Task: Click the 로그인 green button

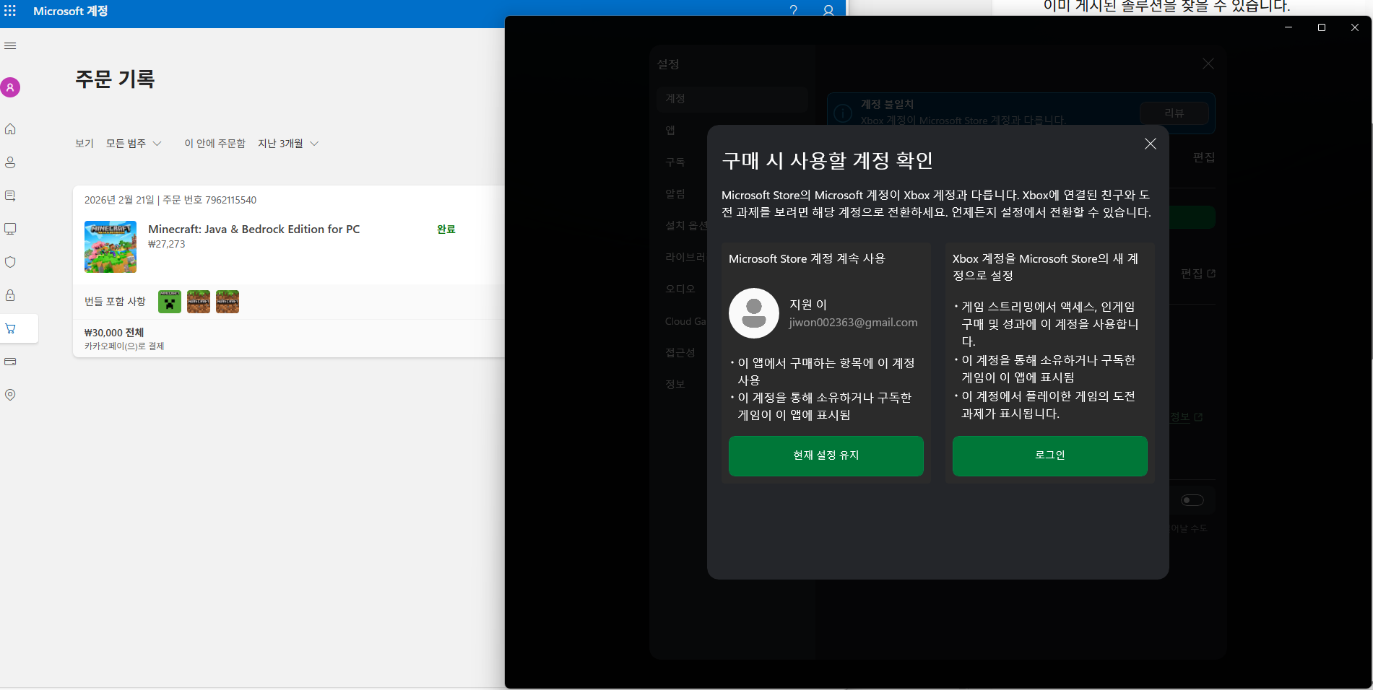Action: (x=1050, y=455)
